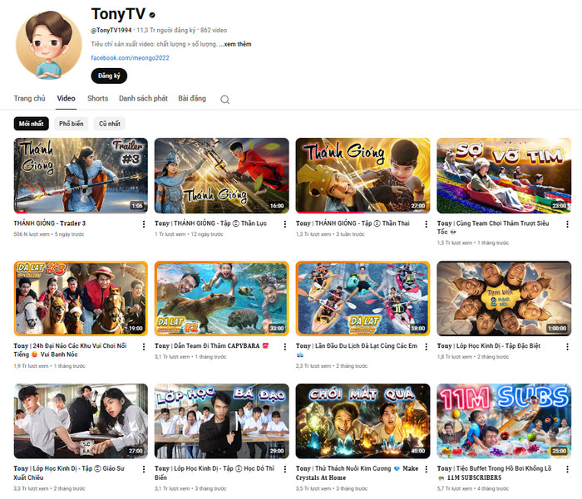
Task: Play the ĐÀ LẠT #3 horses thumbnail
Action: pyautogui.click(x=81, y=298)
